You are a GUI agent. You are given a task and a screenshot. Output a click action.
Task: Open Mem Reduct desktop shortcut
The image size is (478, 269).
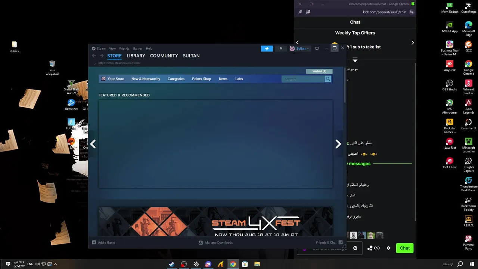[450, 8]
